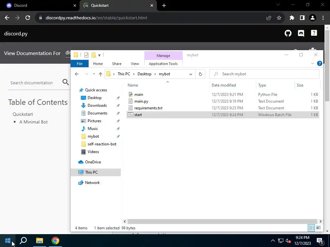
Task: Select Downloads in Quick access
Action: coord(97,105)
